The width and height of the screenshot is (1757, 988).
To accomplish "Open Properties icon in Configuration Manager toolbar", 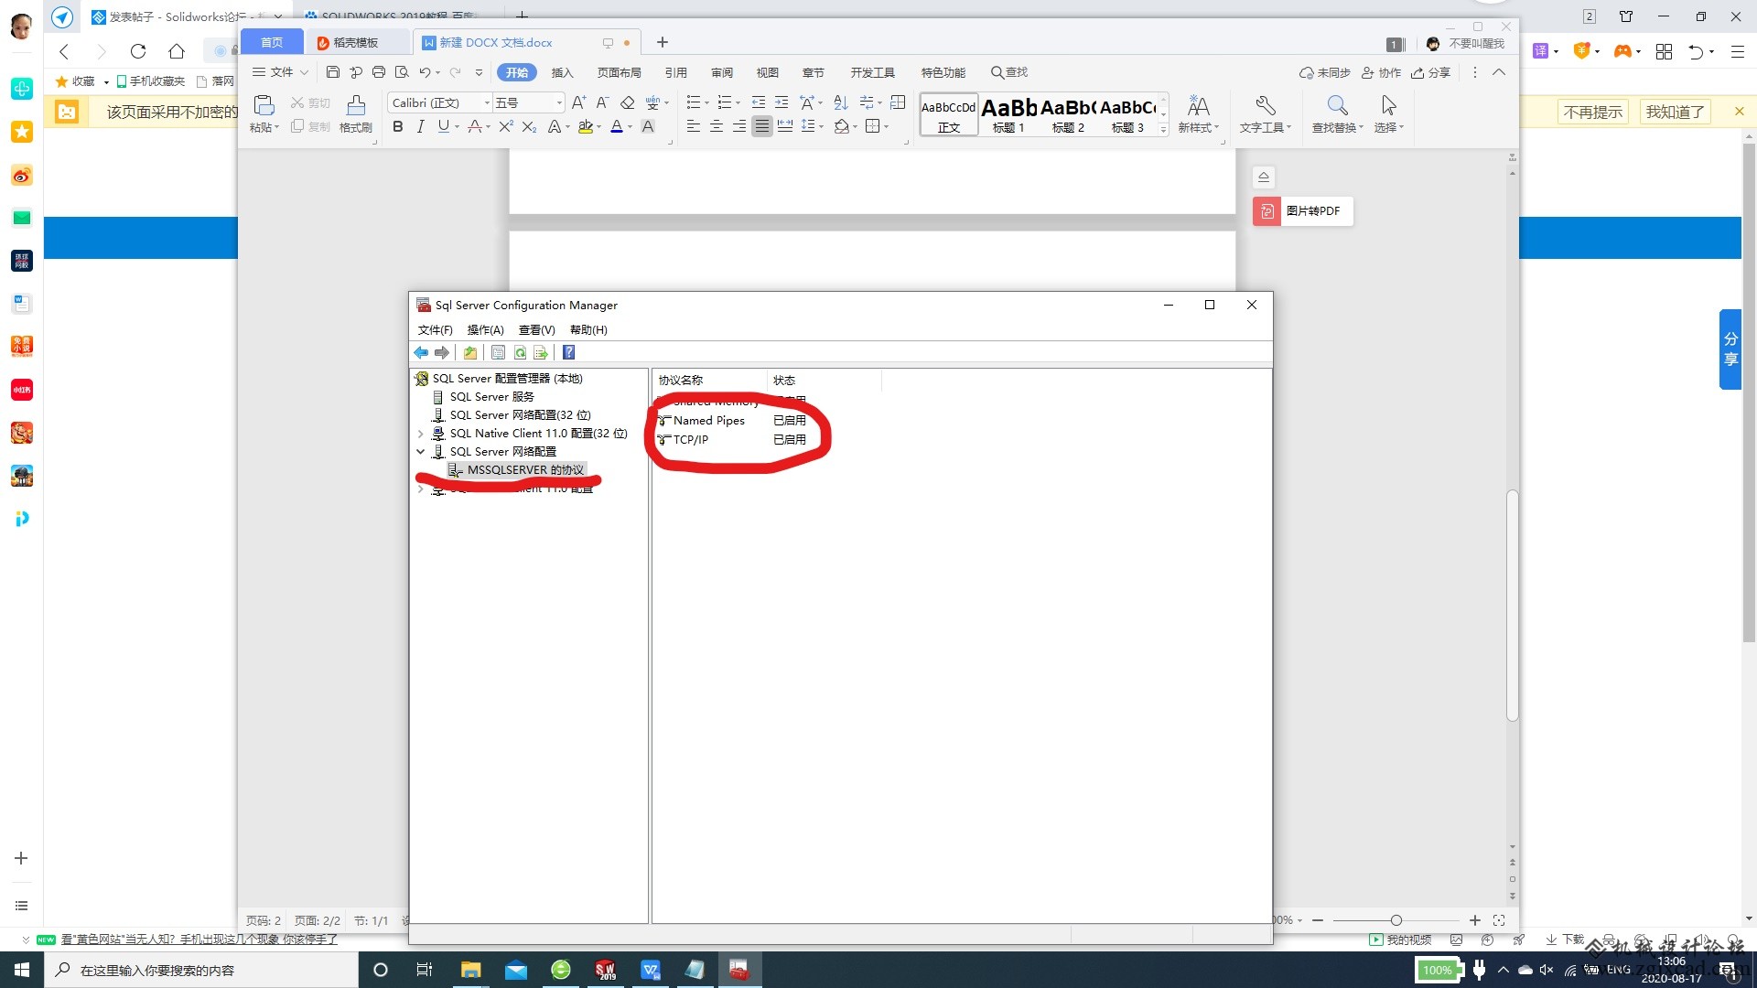I will (x=498, y=353).
